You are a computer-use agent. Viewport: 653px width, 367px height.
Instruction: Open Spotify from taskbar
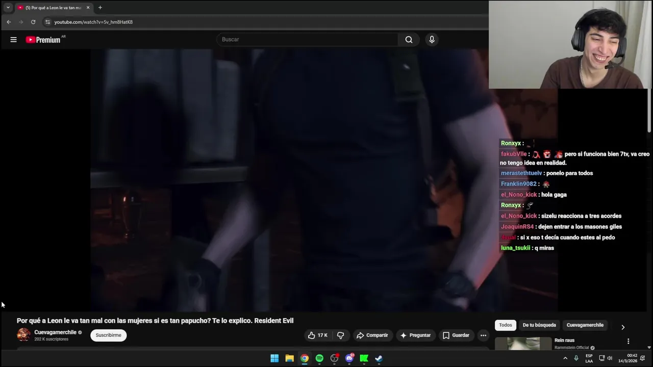click(x=319, y=358)
